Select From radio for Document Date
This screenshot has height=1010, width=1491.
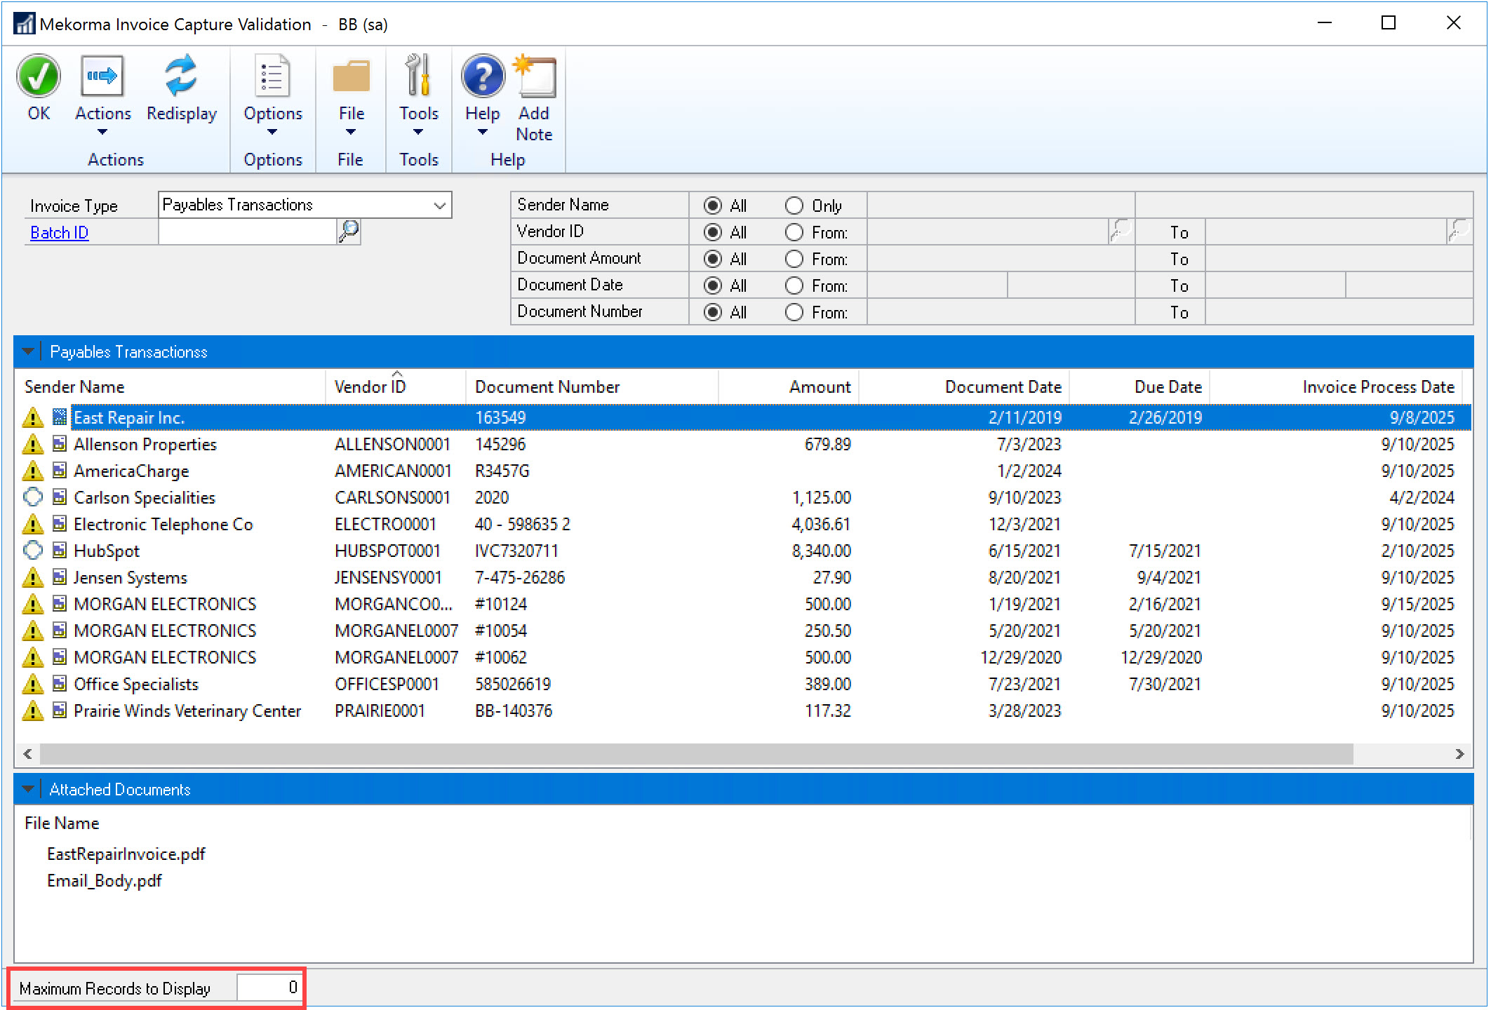tap(794, 285)
